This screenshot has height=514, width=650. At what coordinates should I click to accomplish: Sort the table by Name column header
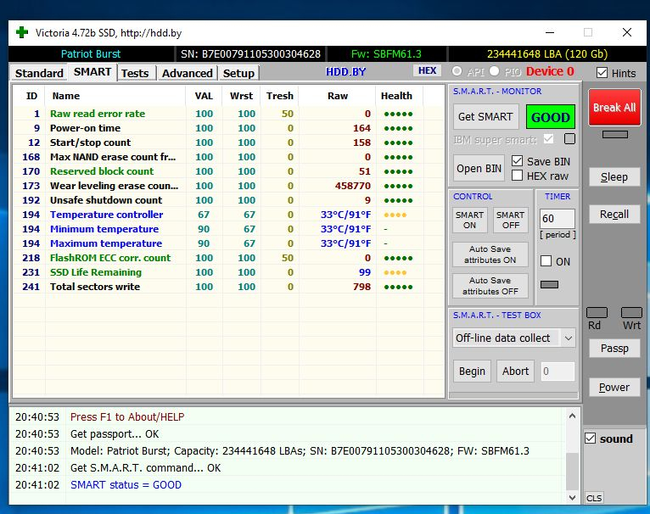pyautogui.click(x=66, y=96)
